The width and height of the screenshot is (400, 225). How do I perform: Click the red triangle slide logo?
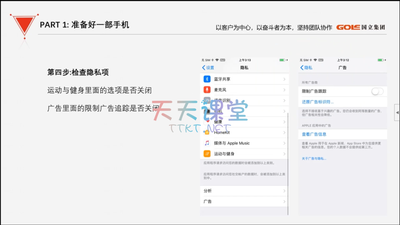coord(24,26)
